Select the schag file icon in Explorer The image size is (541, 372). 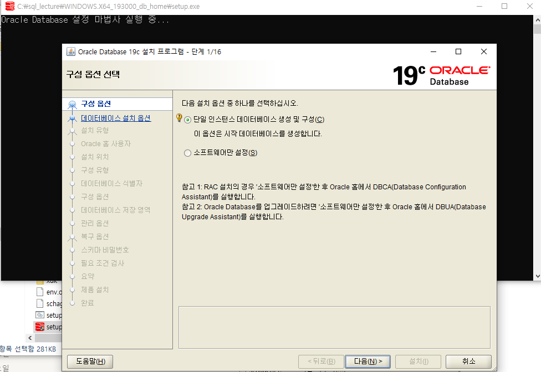(40, 303)
